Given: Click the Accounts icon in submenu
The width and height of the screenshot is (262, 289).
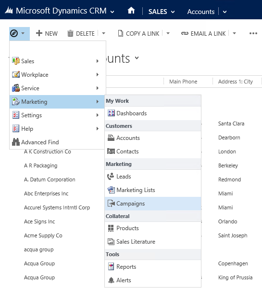Looking at the screenshot, I should coord(111,138).
